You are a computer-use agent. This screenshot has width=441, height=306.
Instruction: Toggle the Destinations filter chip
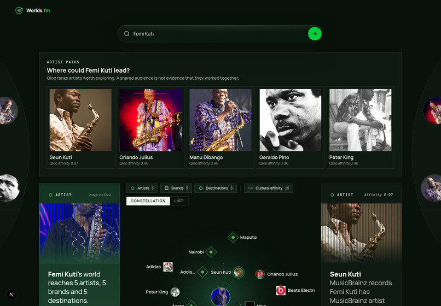tap(216, 189)
